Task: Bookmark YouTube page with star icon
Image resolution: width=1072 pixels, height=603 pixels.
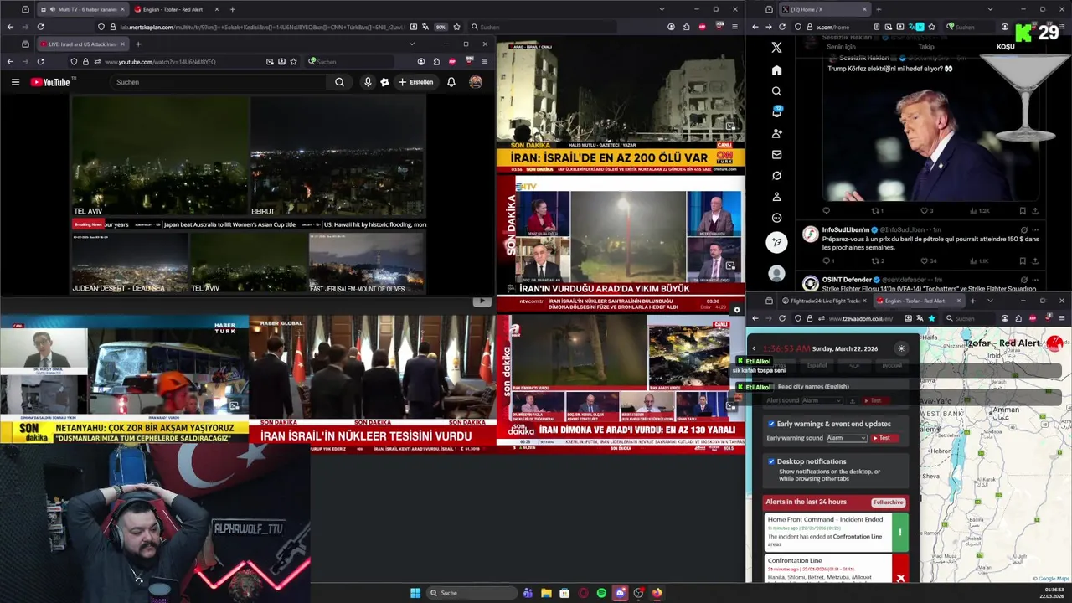Action: [x=293, y=62]
